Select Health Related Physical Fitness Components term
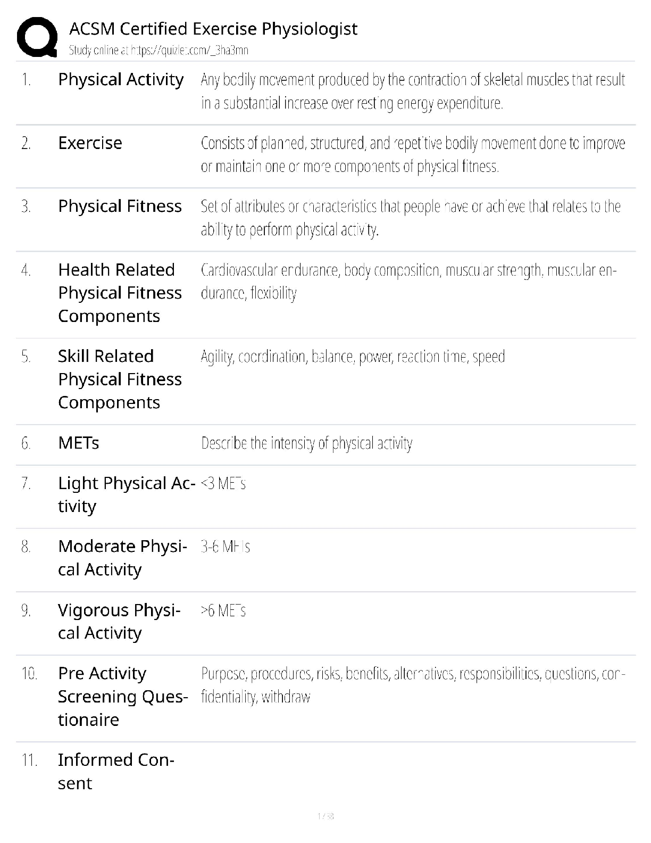651x843 pixels. [x=120, y=293]
